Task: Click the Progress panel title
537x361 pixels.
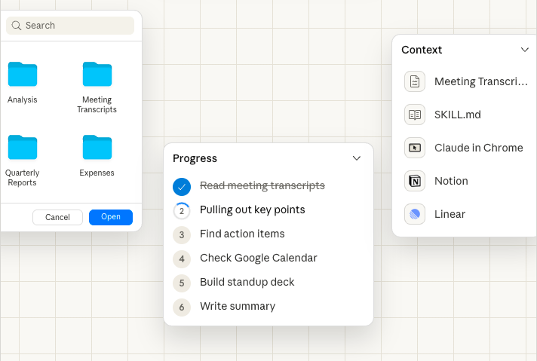Action: (195, 158)
